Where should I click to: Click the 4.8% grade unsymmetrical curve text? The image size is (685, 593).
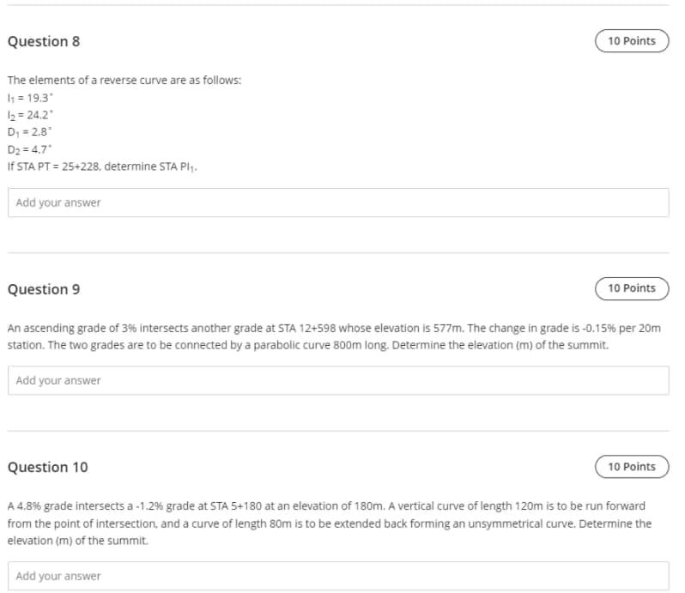[x=330, y=523]
